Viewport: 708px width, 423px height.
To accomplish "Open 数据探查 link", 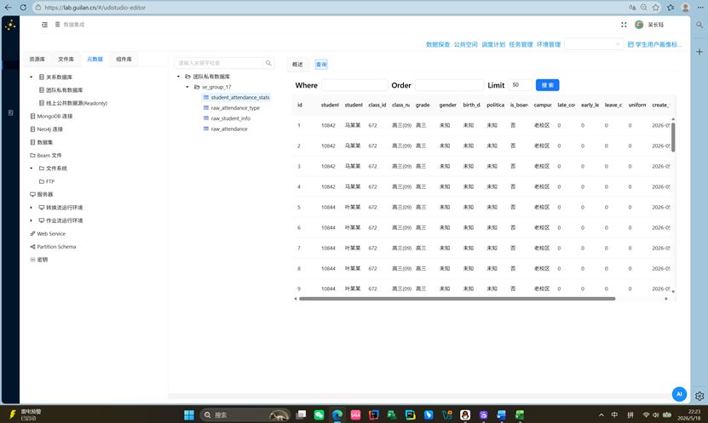I will (438, 44).
